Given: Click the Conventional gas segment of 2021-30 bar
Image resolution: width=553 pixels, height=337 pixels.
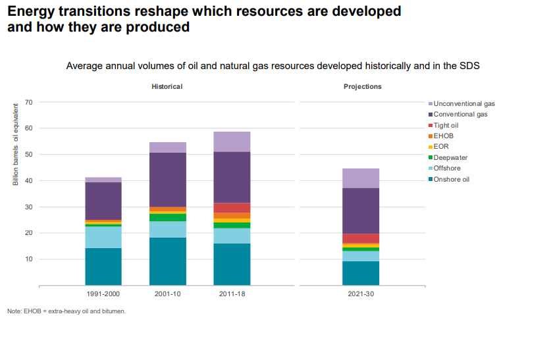Looking at the screenshot, I should click(x=361, y=211).
